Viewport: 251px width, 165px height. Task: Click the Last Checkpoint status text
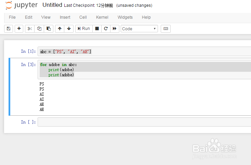point(88,5)
